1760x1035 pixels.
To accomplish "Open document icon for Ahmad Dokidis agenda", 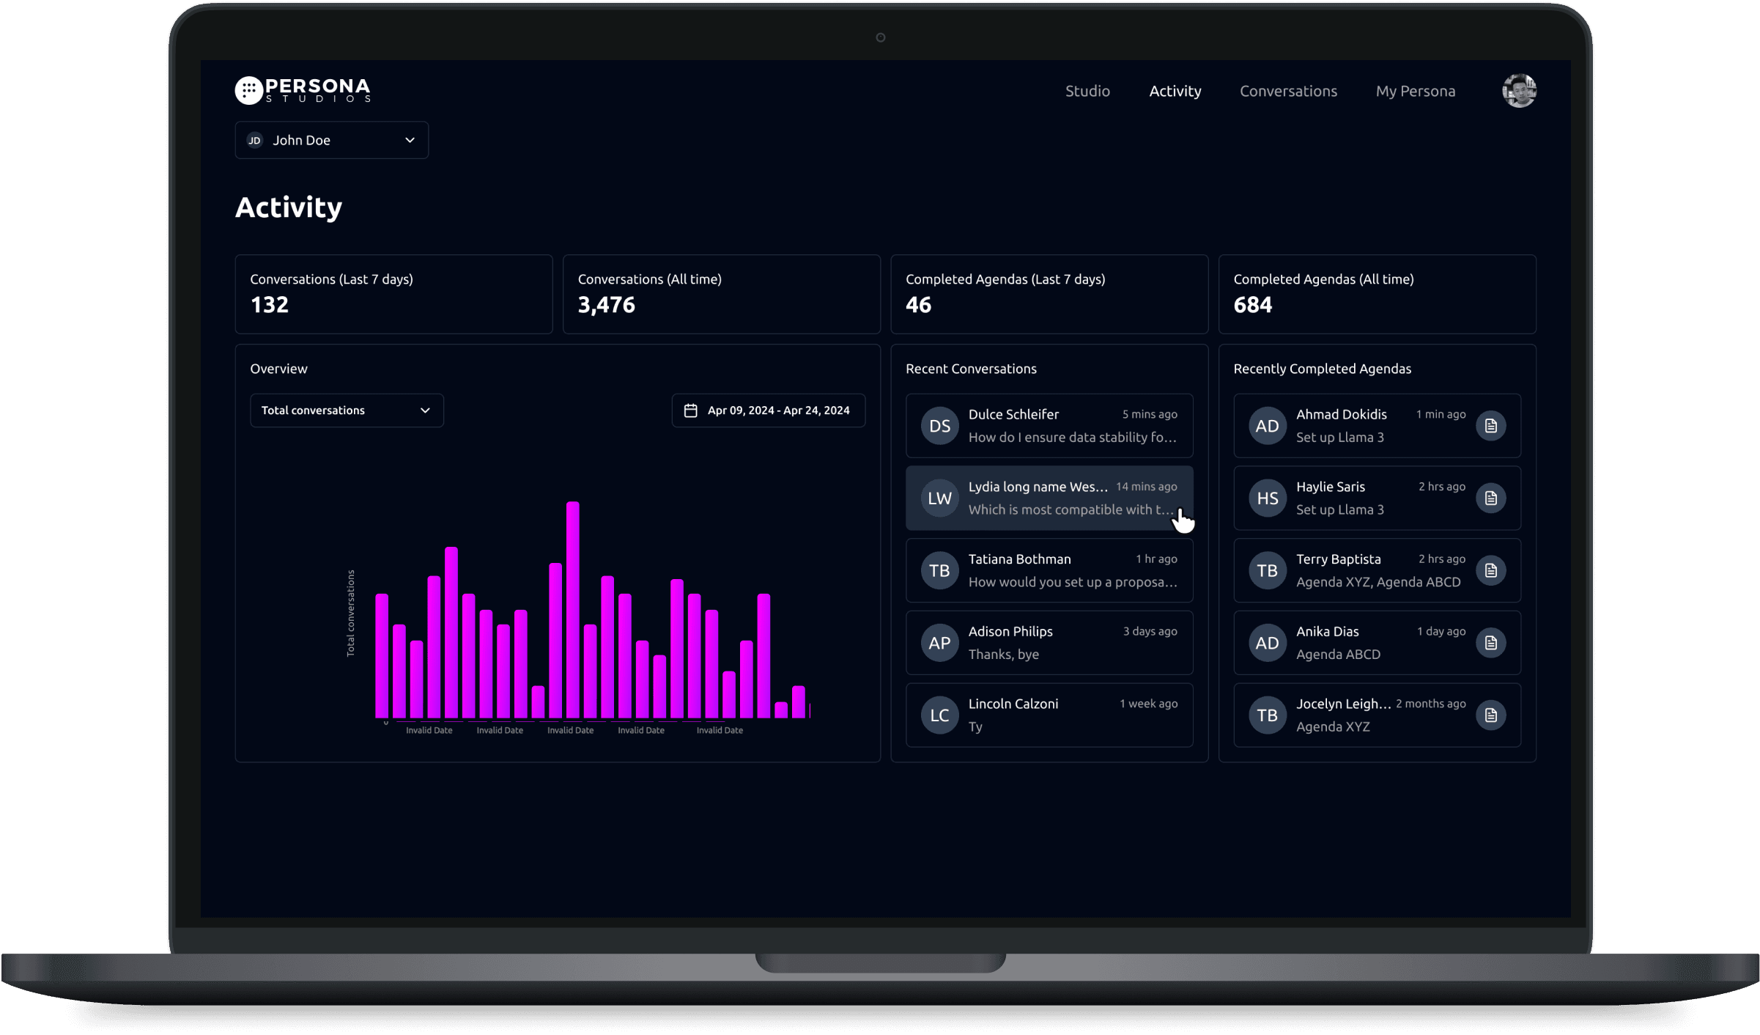I will click(1490, 426).
